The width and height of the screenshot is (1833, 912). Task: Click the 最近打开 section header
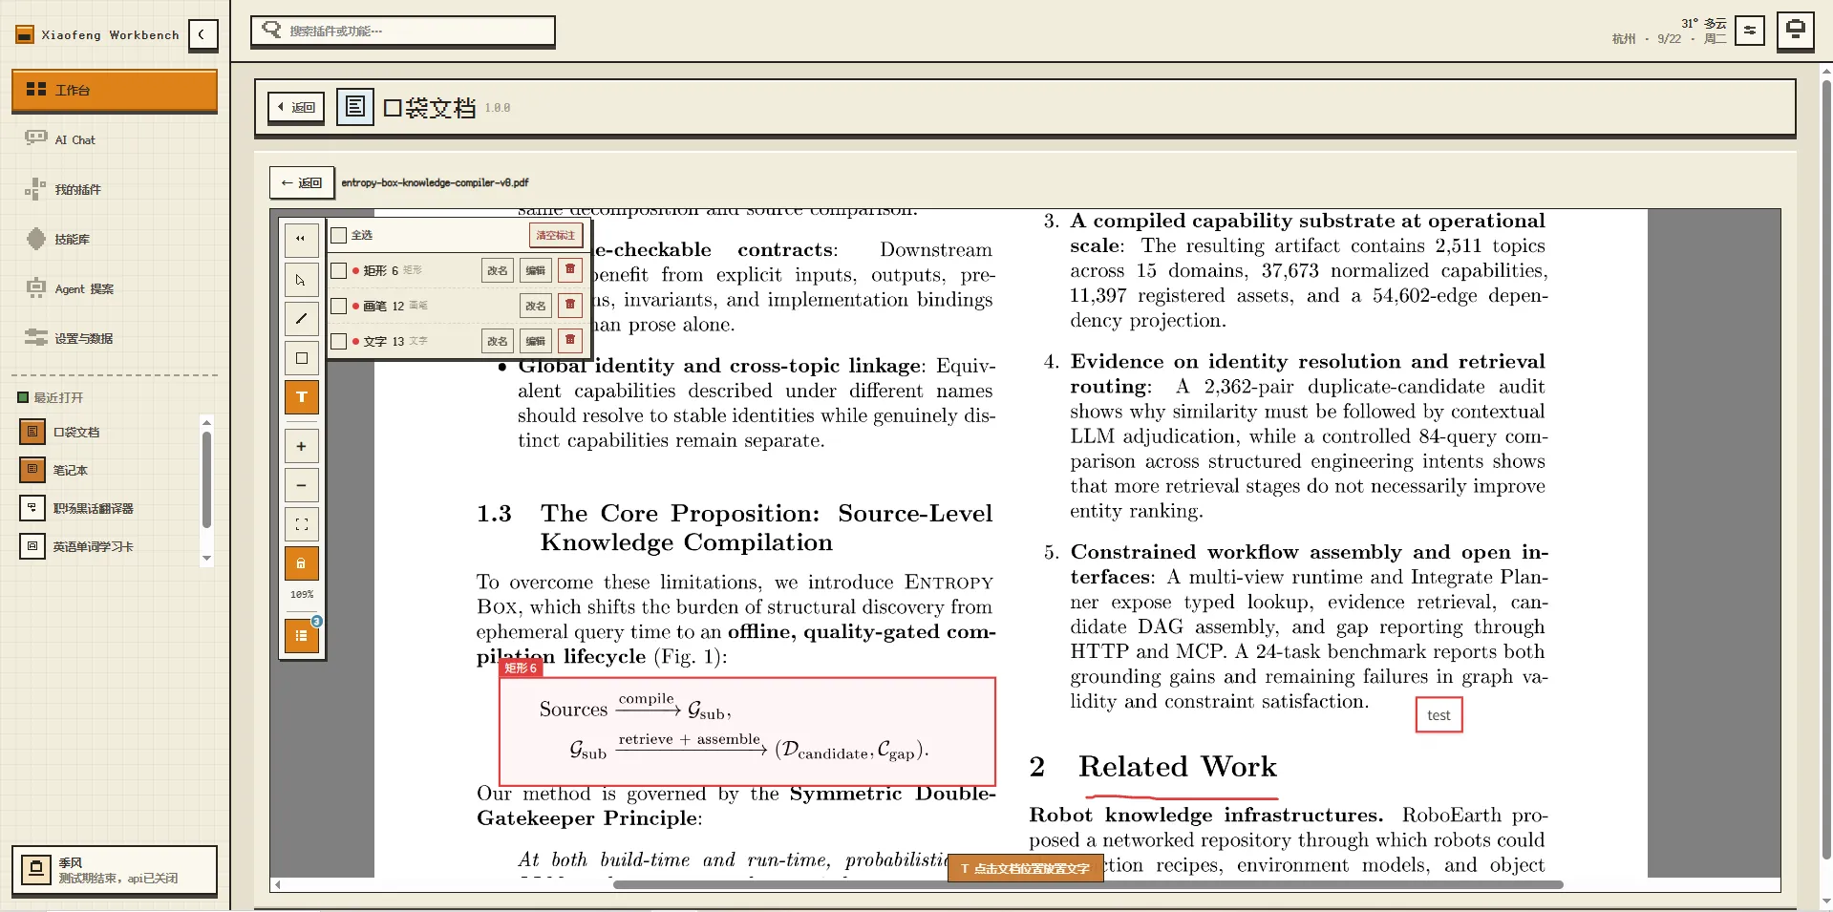pyautogui.click(x=58, y=397)
